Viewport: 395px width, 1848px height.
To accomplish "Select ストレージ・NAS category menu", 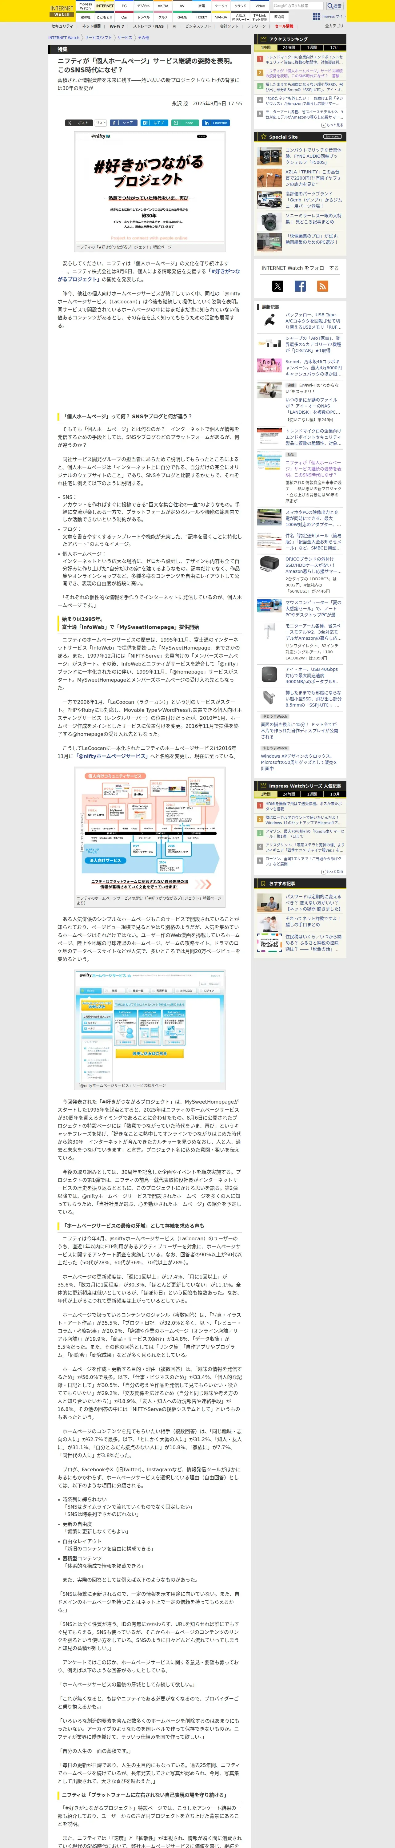I will [x=148, y=26].
